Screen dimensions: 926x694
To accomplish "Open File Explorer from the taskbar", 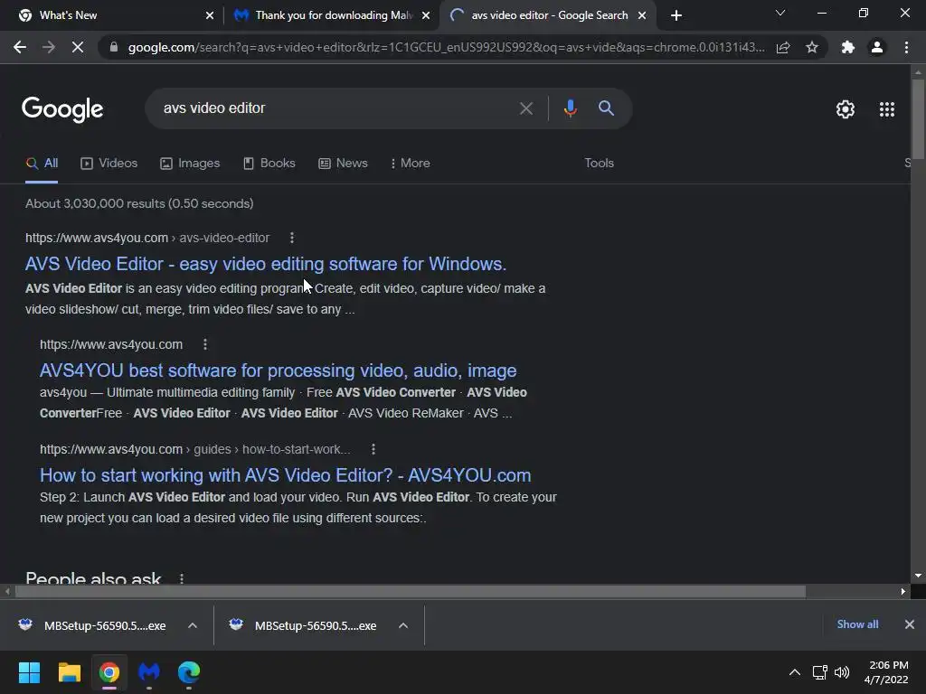I will 69,672.
